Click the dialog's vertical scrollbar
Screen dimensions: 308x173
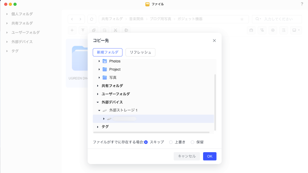[215, 103]
